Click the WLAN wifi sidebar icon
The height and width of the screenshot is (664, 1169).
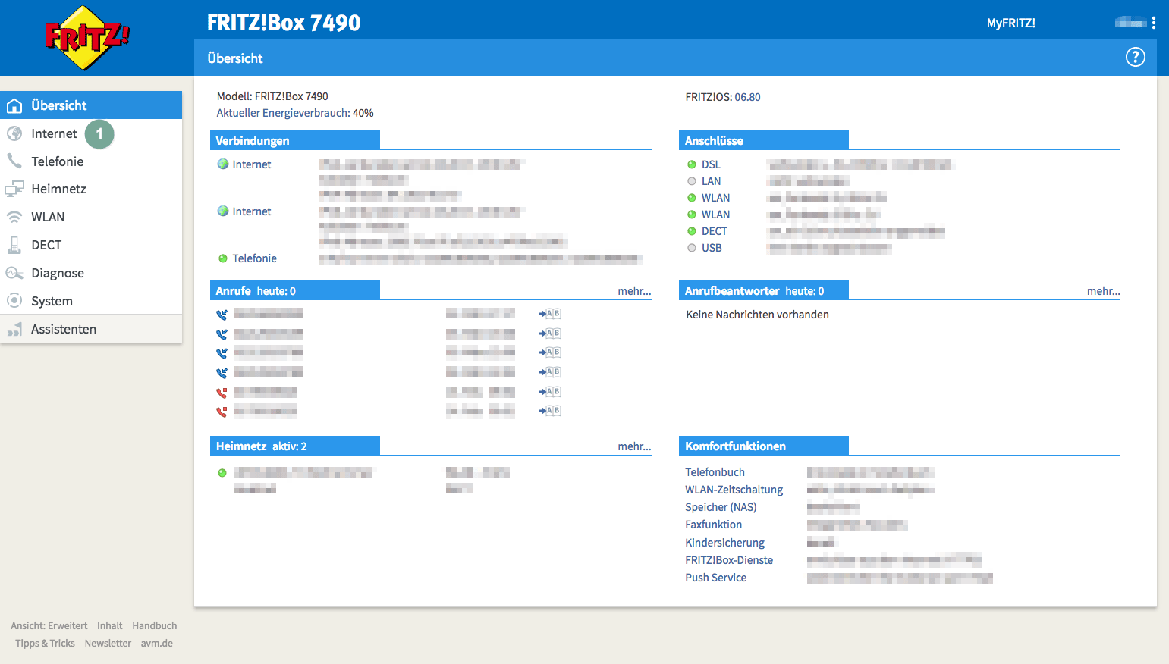[x=14, y=217]
